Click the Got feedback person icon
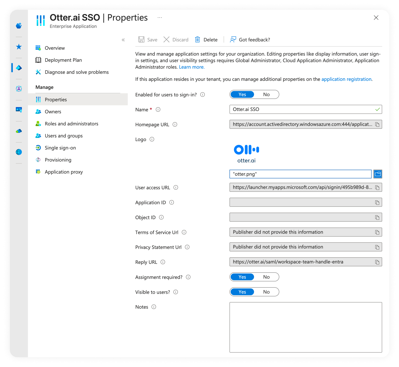The image size is (399, 367). pyautogui.click(x=233, y=40)
